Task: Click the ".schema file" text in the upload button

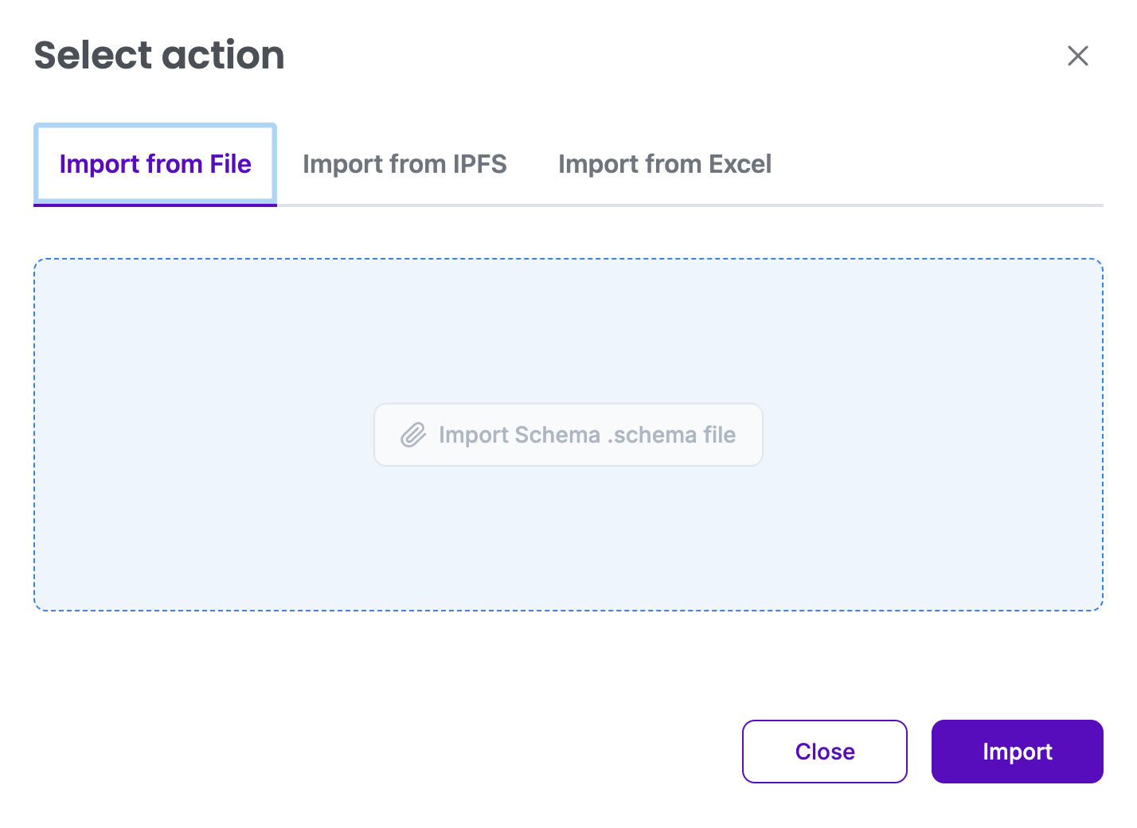Action: tap(671, 435)
